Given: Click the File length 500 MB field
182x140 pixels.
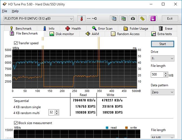Looking at the screenshot, I should pyautogui.click(x=157, y=75).
